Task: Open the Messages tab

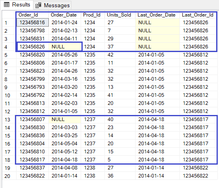Action: [52, 5]
